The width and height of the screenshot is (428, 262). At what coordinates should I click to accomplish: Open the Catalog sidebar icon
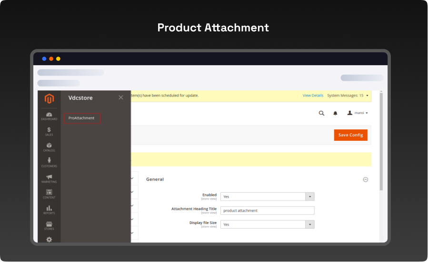[49, 147]
